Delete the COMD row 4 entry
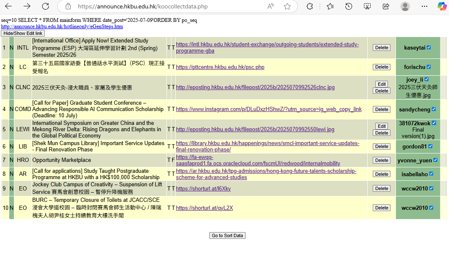 pyautogui.click(x=382, y=109)
